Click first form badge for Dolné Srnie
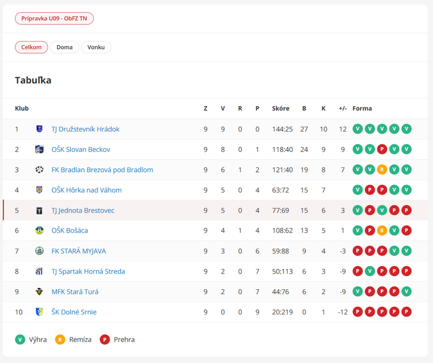 [357, 312]
